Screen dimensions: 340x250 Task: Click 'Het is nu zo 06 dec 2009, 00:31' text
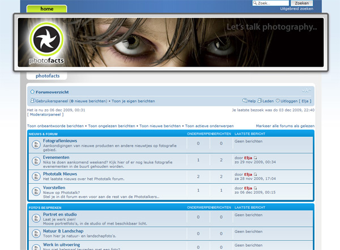(56, 110)
